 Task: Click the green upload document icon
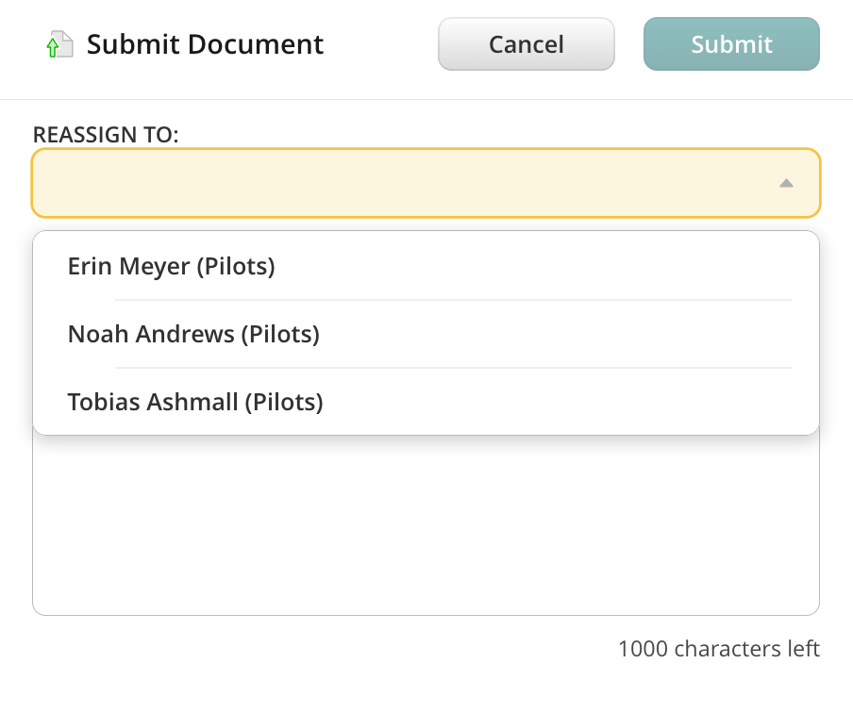tap(59, 44)
